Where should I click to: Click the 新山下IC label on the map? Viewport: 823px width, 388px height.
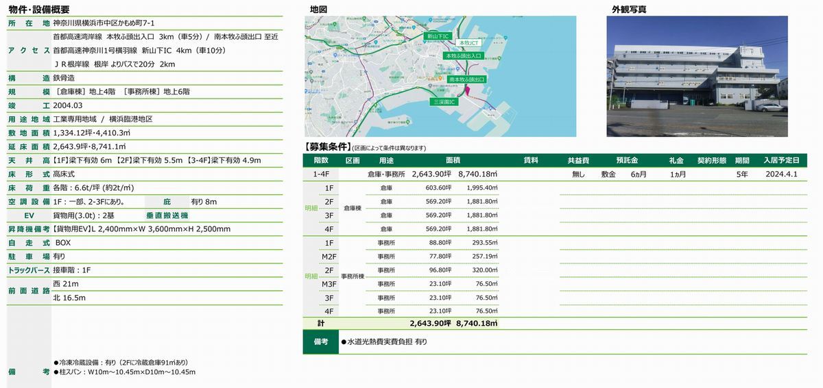pos(438,36)
